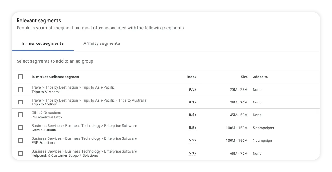Viewport: 332px width, 172px height.
Task: Open the In-market segments tab
Action: tap(42, 43)
